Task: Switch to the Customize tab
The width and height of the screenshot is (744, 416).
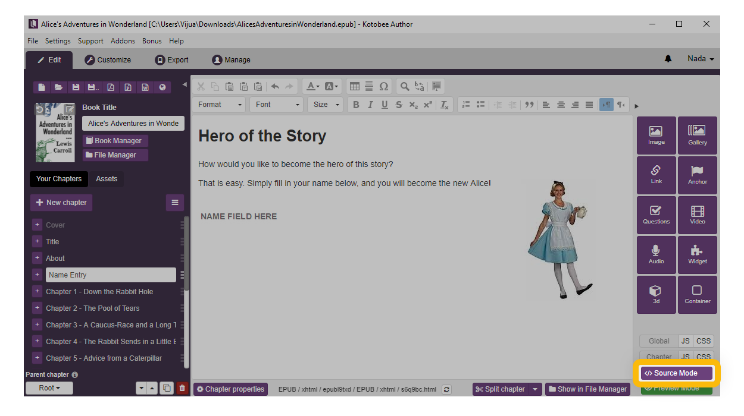Action: (108, 60)
